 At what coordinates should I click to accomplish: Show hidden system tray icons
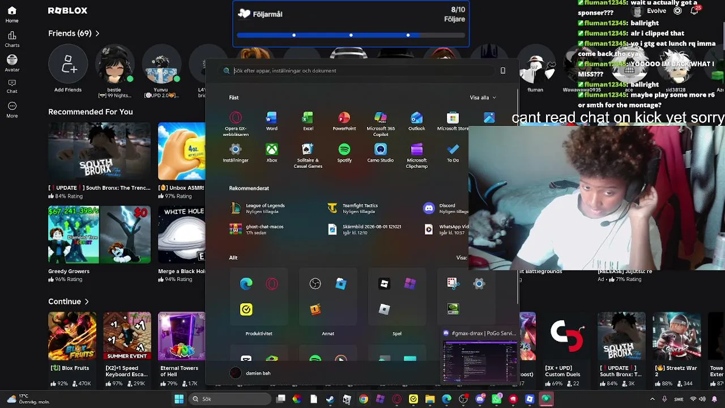[x=652, y=399]
